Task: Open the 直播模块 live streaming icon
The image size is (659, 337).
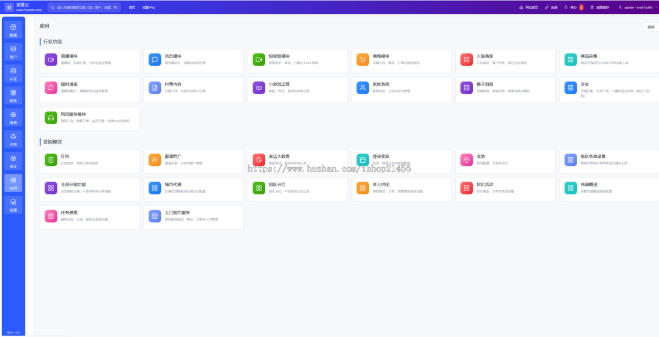Action: tap(51, 59)
